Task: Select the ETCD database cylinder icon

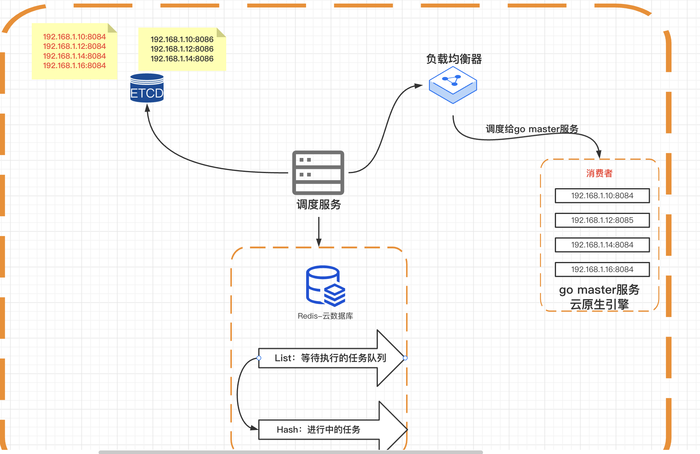Action: tap(147, 88)
